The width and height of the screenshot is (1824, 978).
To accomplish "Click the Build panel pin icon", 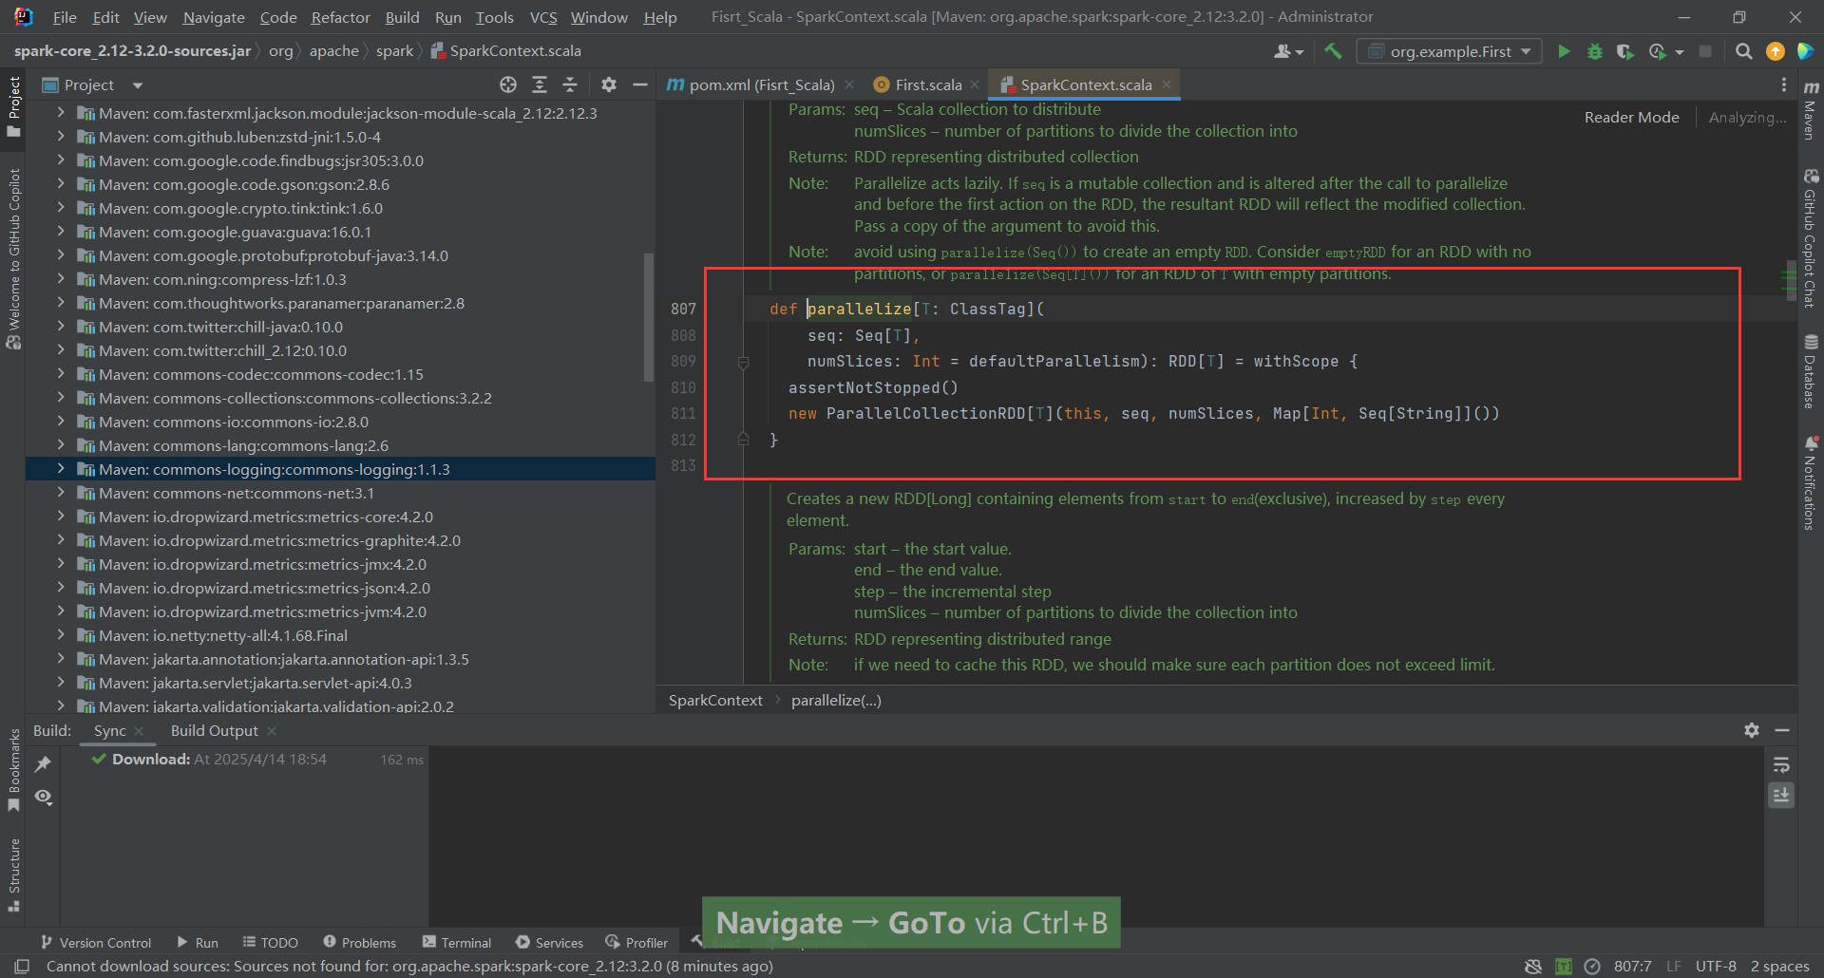I will pyautogui.click(x=43, y=763).
